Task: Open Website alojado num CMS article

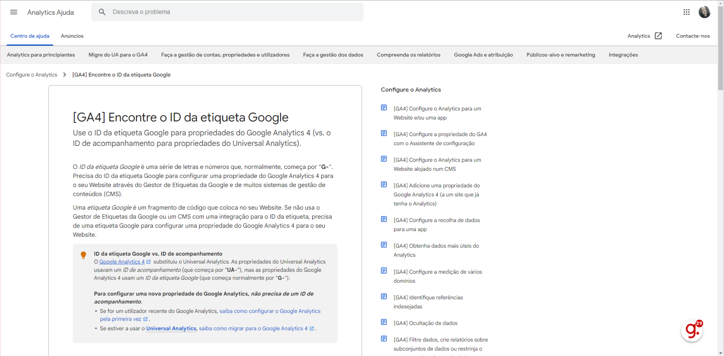Action: click(x=437, y=164)
